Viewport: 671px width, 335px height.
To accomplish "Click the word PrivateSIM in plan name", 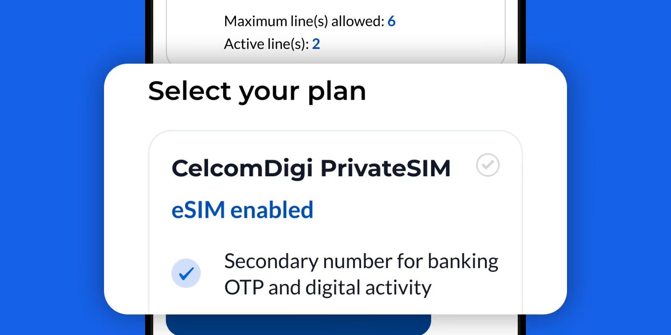I will coord(385,168).
